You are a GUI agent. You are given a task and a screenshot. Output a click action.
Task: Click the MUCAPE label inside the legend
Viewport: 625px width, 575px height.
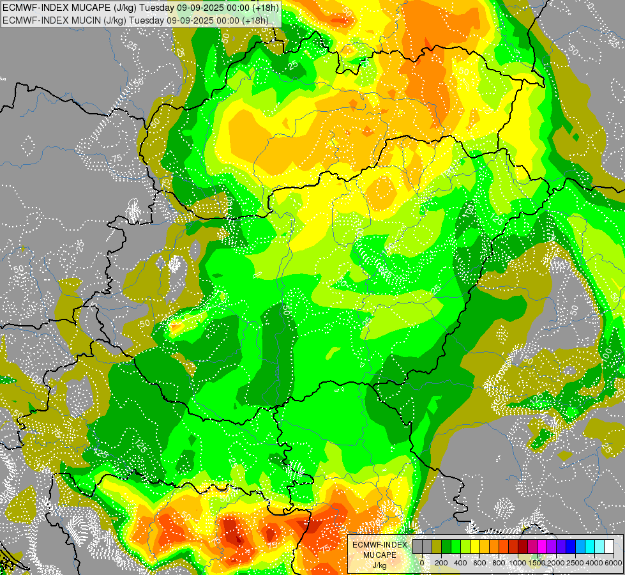380,555
